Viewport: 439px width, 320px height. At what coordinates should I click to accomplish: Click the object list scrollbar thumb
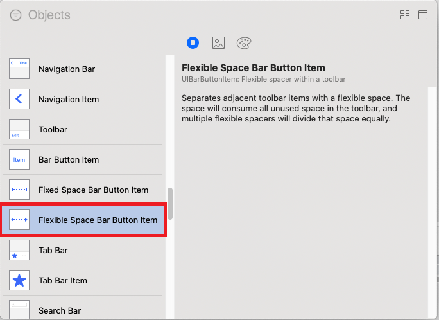click(x=170, y=204)
